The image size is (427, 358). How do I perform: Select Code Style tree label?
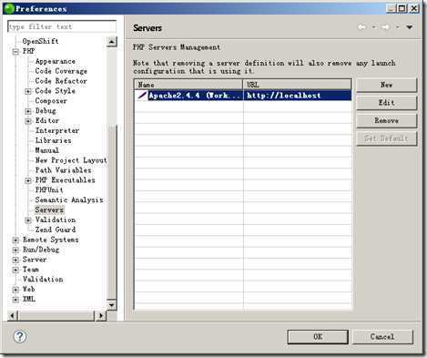click(56, 91)
